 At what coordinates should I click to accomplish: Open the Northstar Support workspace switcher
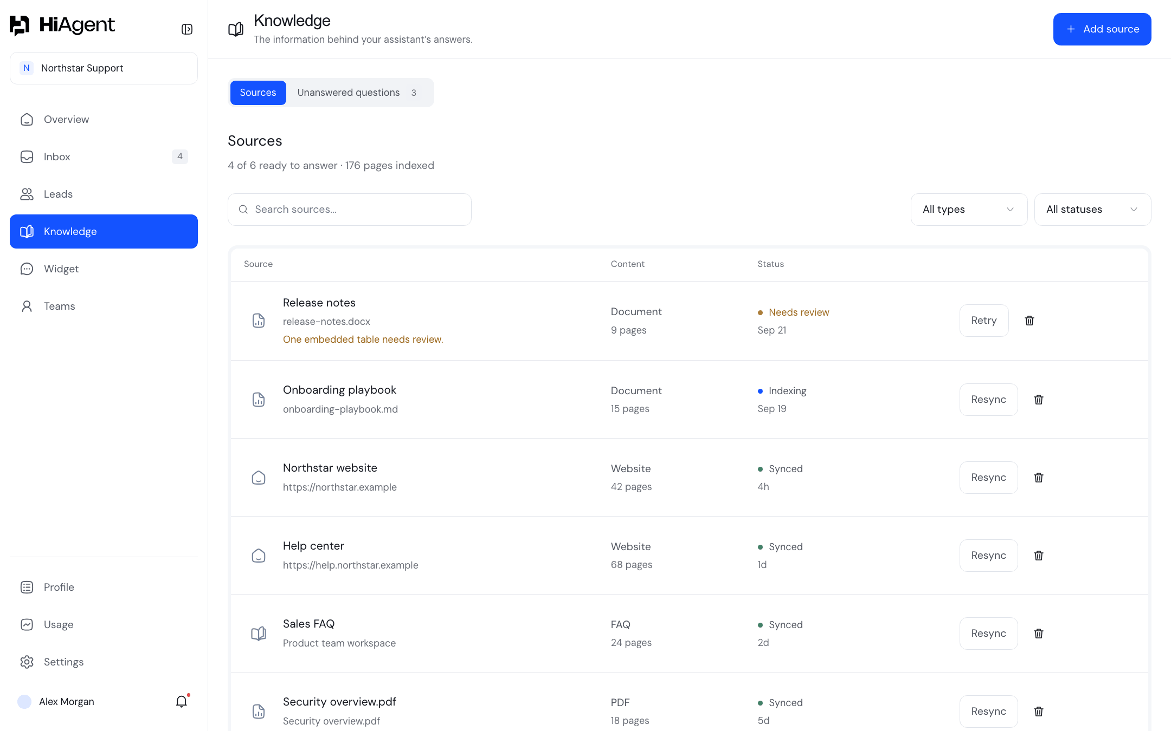(x=104, y=68)
